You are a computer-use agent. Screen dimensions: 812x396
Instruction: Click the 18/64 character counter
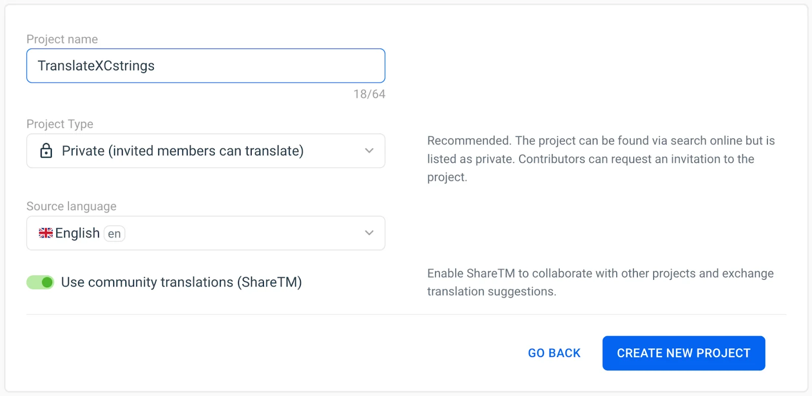[x=369, y=94]
